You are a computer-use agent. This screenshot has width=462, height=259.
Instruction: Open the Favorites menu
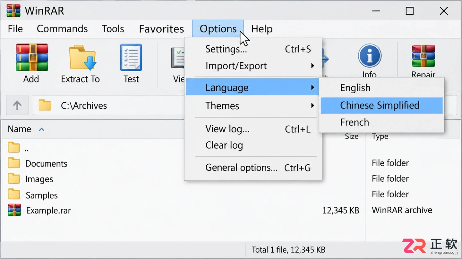(x=161, y=29)
